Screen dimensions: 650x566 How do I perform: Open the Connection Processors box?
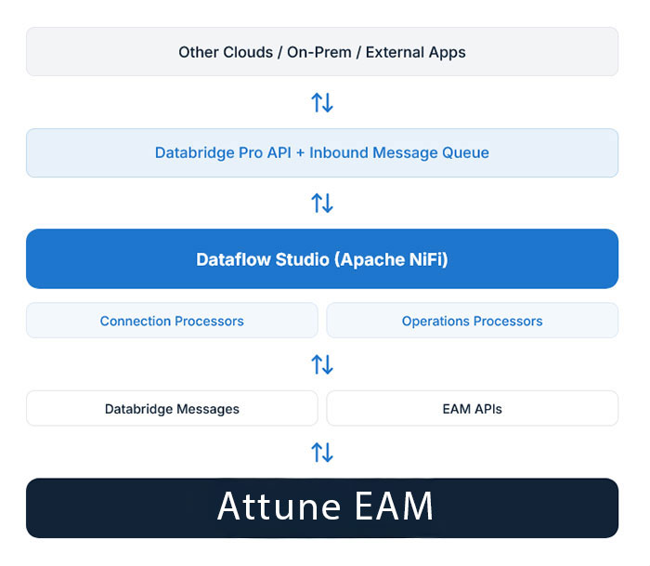tap(172, 321)
